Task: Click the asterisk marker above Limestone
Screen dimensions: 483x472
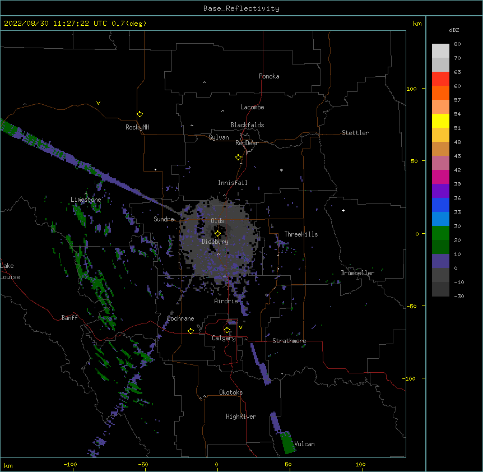Action: click(x=86, y=193)
